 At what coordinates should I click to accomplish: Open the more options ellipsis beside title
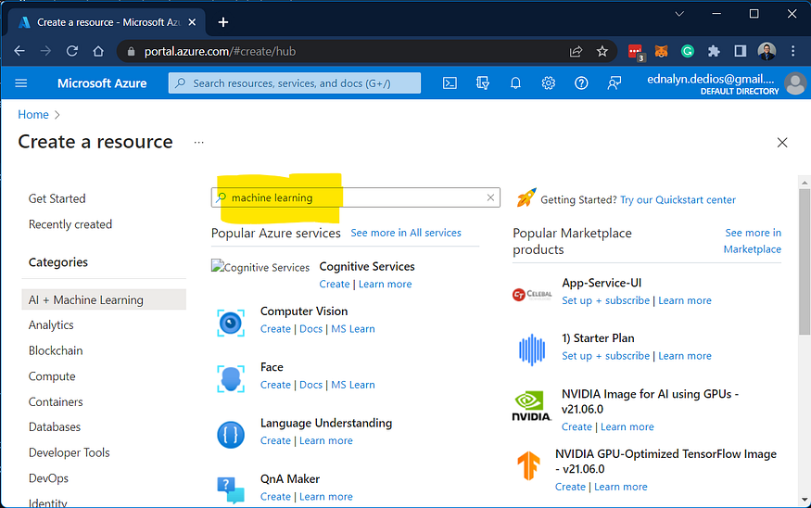click(198, 142)
